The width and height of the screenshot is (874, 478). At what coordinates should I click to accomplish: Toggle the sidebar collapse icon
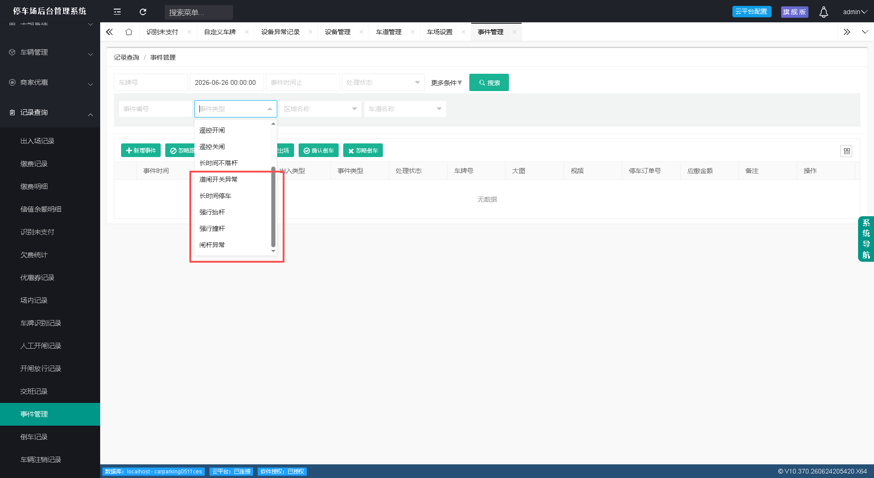[117, 12]
